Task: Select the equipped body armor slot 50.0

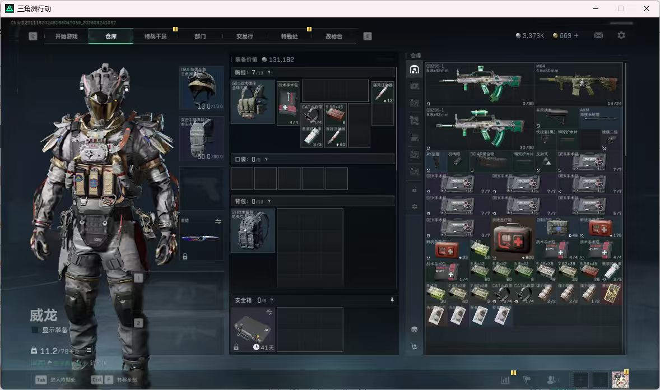Action: pyautogui.click(x=202, y=138)
